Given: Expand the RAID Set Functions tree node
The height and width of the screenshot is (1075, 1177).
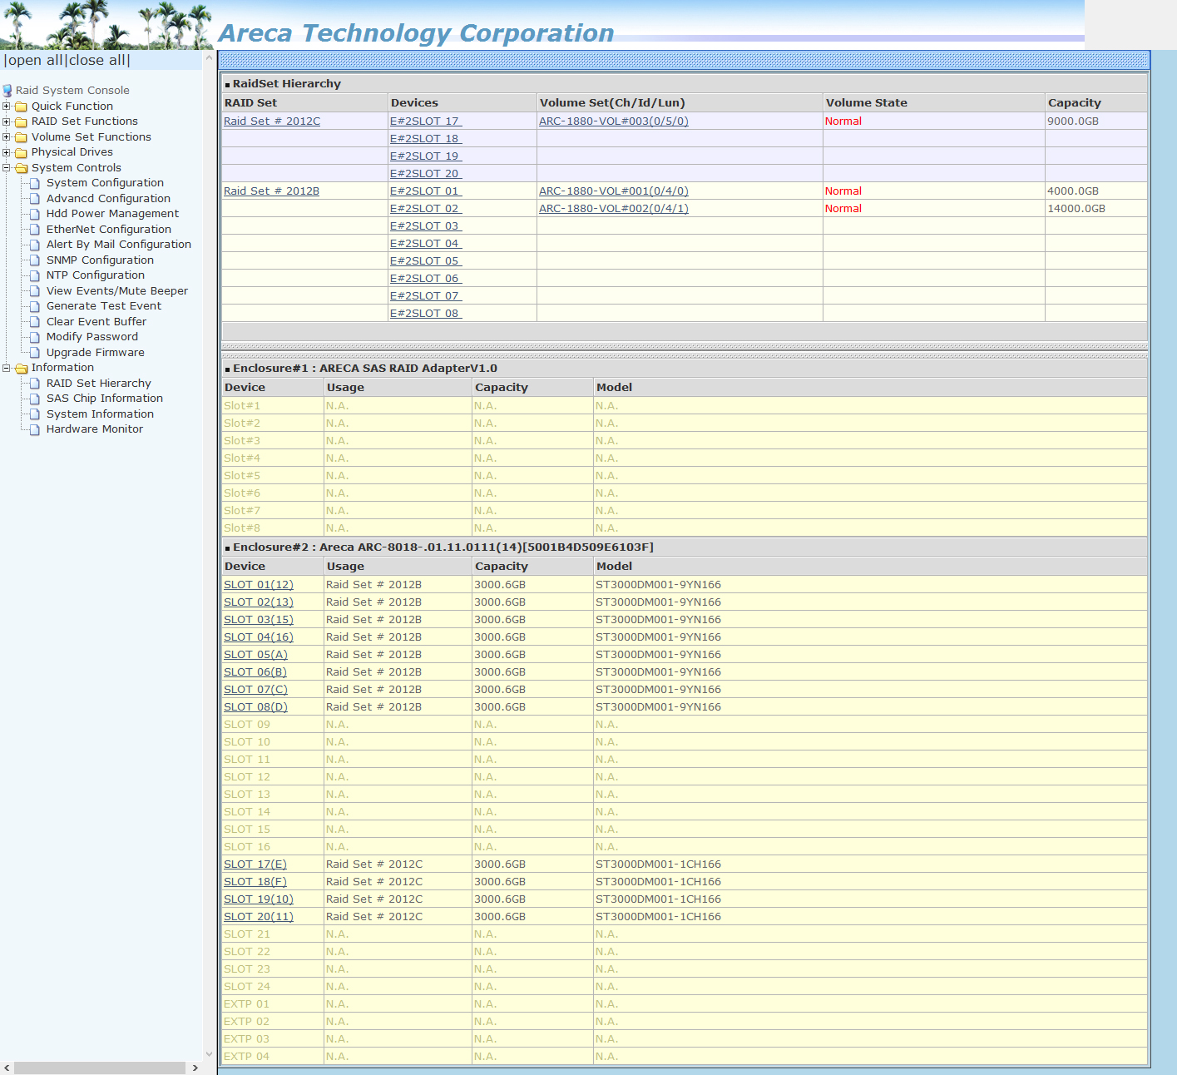Looking at the screenshot, I should (7, 121).
